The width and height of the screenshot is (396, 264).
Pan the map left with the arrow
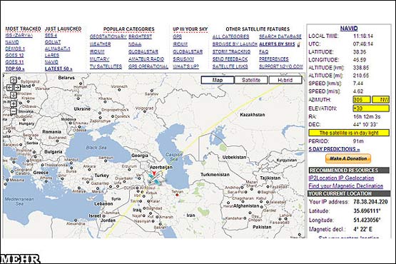pyautogui.click(x=9, y=88)
